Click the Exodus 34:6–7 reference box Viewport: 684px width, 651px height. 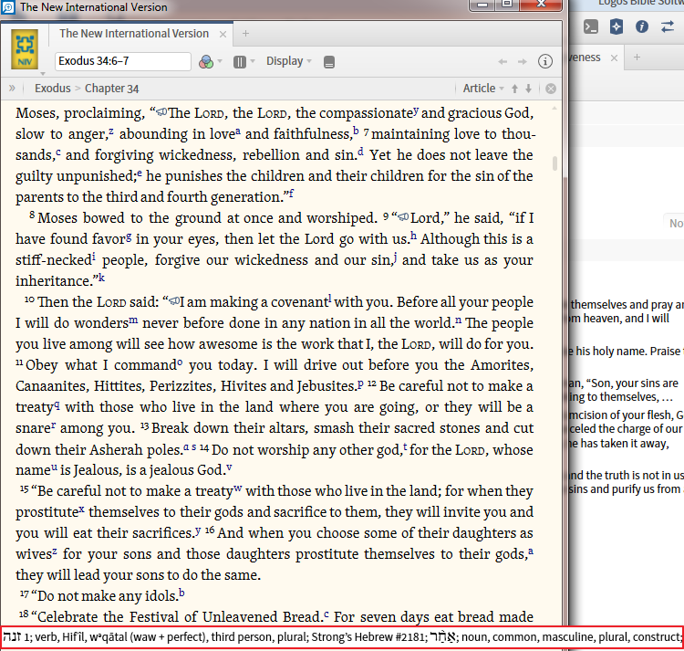coord(123,61)
